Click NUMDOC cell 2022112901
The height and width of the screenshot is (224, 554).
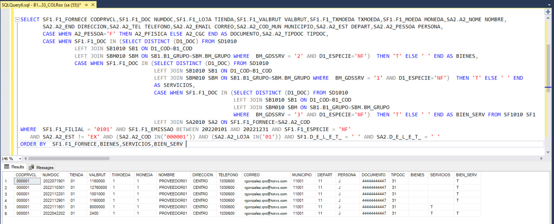[x=54, y=200]
